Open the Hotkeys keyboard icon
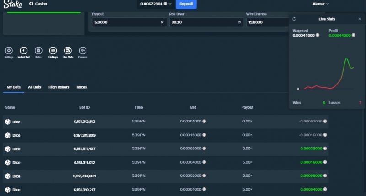The image size is (366, 196). (x=53, y=51)
